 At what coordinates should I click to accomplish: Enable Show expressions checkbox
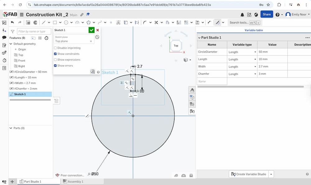click(55, 60)
